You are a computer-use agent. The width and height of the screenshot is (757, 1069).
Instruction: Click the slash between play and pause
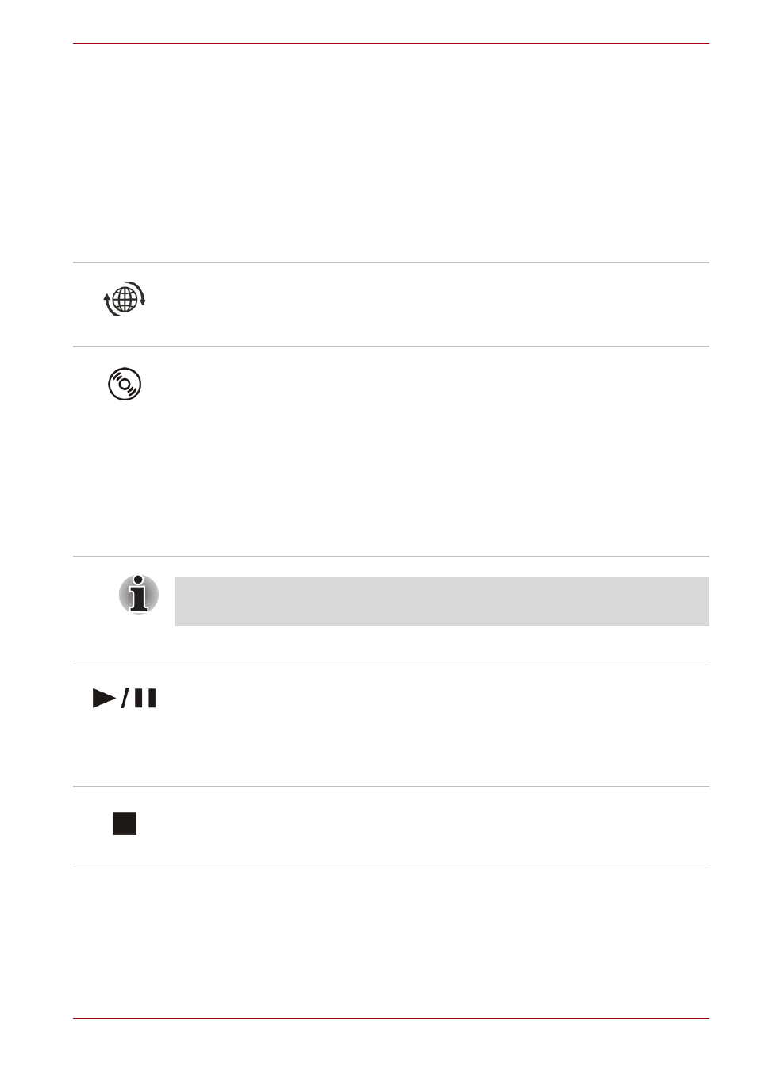coord(125,698)
